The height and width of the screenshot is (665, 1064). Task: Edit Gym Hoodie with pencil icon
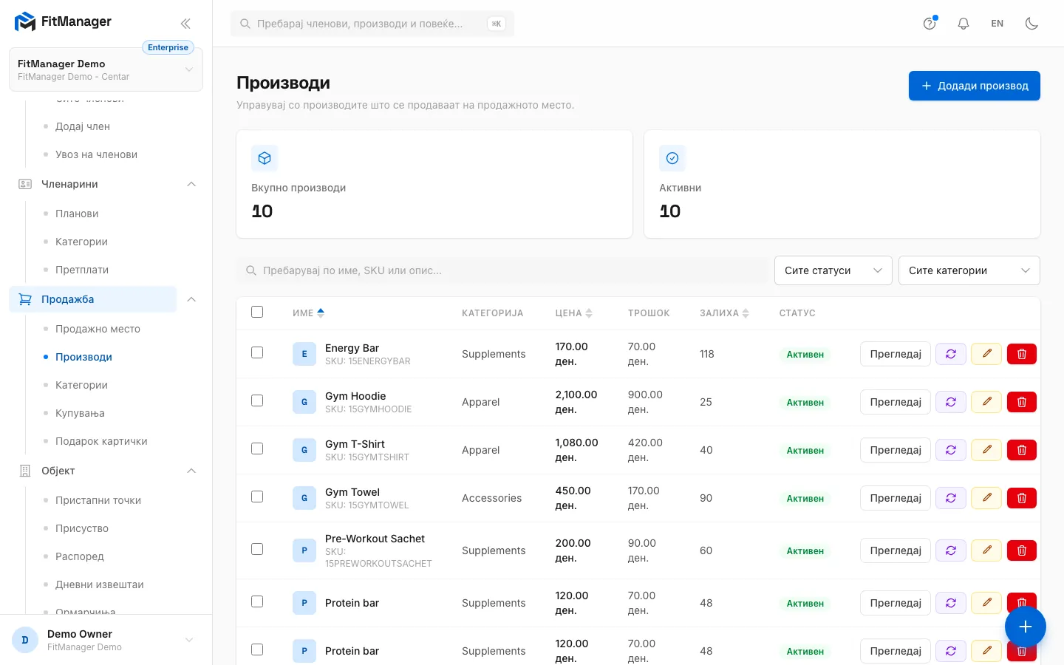986,402
